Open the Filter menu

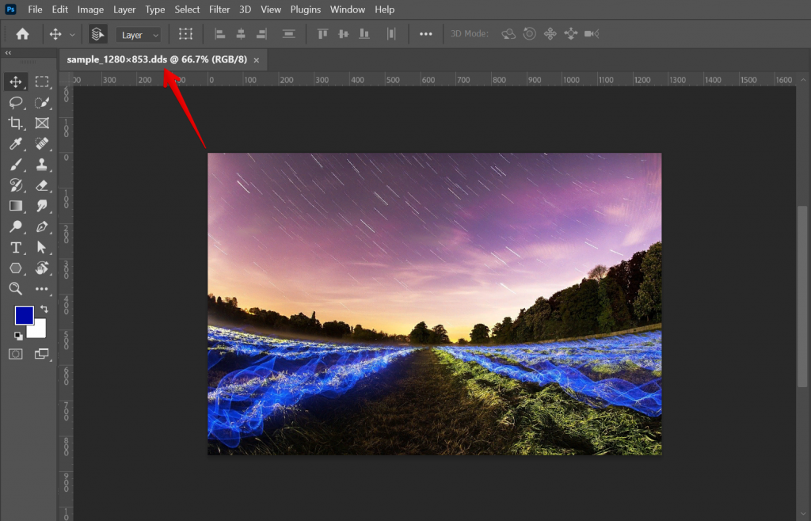coord(219,9)
